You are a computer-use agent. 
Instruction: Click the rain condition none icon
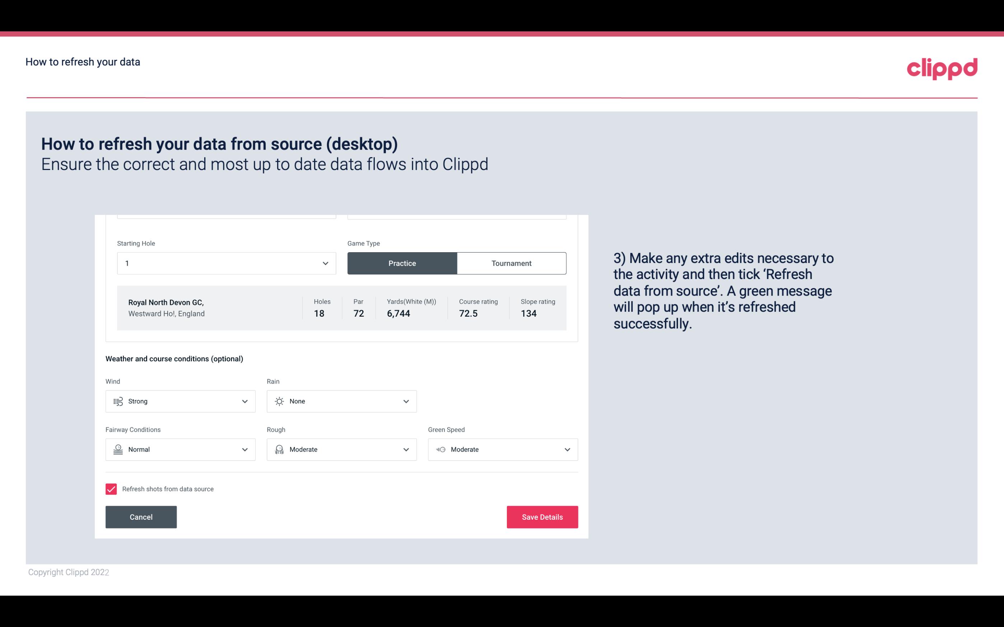(x=280, y=401)
